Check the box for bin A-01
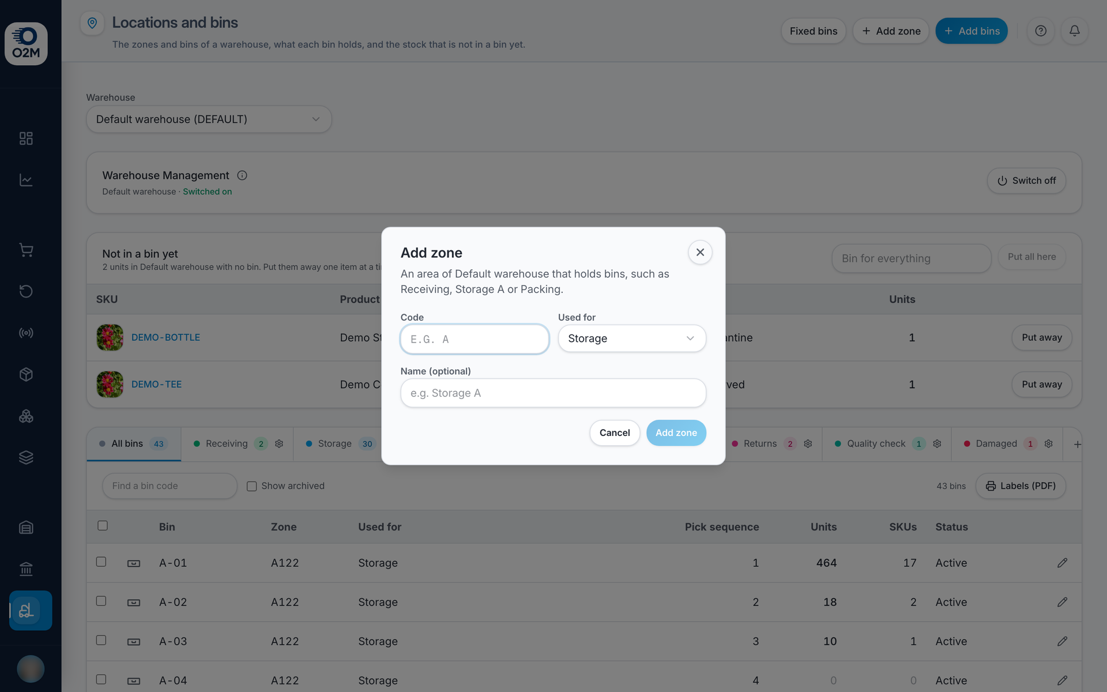 click(101, 562)
